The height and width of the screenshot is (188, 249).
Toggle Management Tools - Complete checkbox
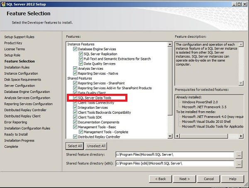pos(81,132)
